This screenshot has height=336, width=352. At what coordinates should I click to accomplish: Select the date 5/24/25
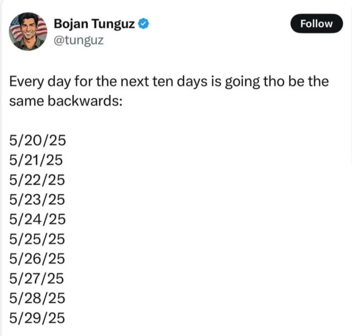tap(38, 219)
